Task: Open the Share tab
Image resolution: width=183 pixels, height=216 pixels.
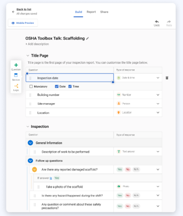Action: [104, 12]
